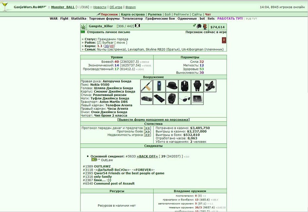Click the small PUB ТУТ link
Viewport: 308px width, 212px height.
tap(251, 19)
